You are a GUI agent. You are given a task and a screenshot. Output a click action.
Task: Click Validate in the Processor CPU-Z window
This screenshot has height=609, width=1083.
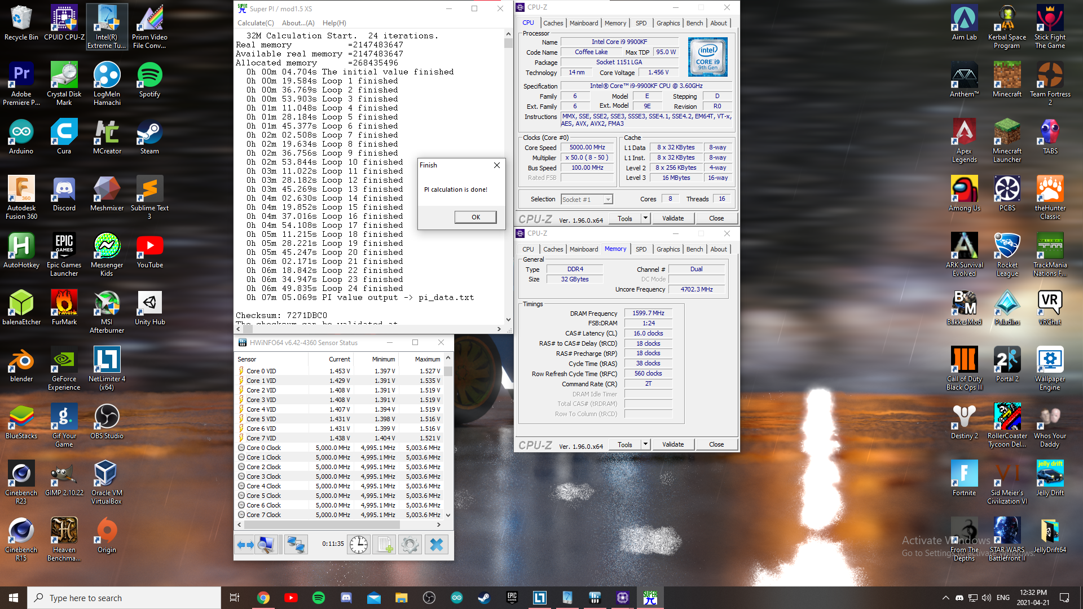point(673,218)
